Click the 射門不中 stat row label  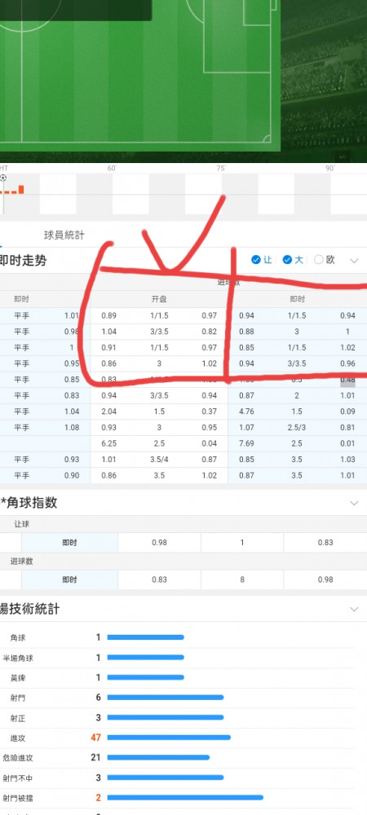pos(18,778)
